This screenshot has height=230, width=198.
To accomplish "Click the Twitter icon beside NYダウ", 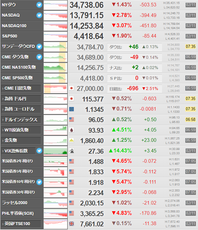I will click(39, 5).
